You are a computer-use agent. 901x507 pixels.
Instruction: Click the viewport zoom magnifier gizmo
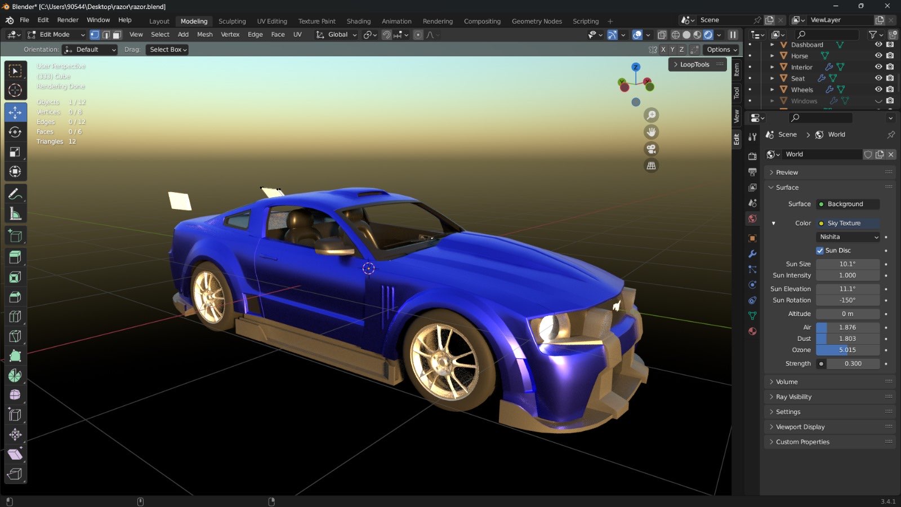652,115
